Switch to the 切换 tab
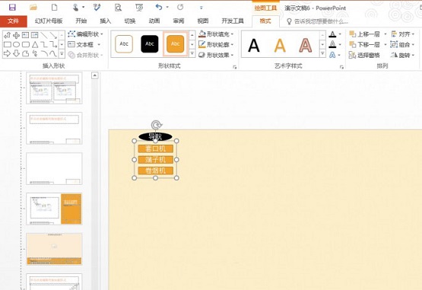Image resolution: width=422 pixels, height=290 pixels. tap(130, 21)
